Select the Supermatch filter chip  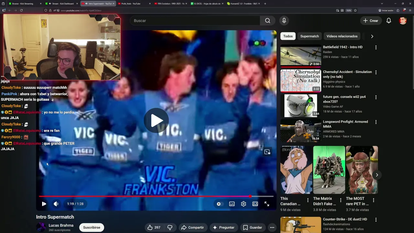click(x=310, y=36)
